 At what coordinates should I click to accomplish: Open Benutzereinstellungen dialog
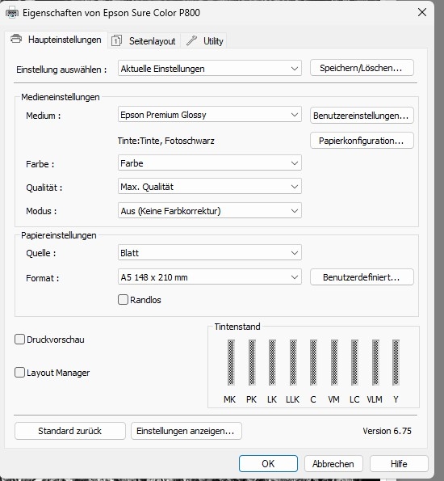pos(362,116)
